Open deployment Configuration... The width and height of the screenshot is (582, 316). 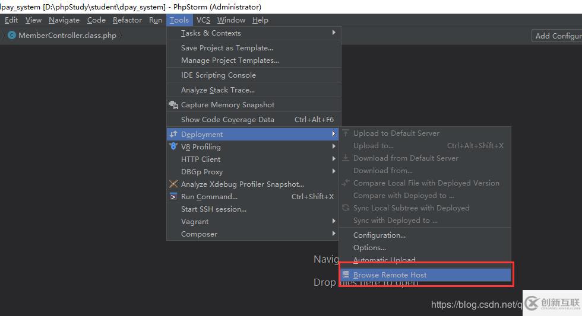[x=425, y=235]
